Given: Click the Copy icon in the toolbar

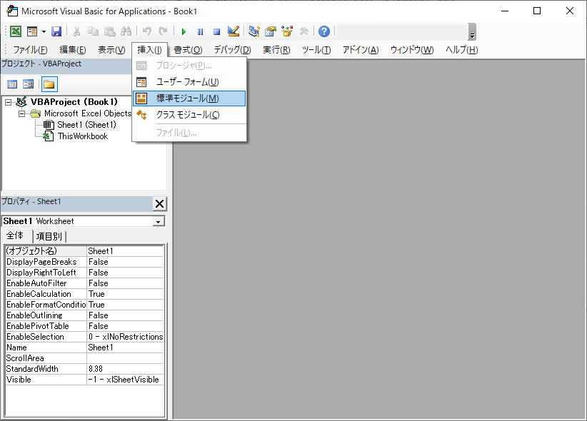Looking at the screenshot, I should pos(93,31).
